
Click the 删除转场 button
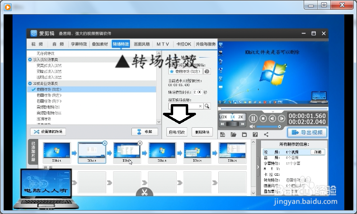point(202,132)
